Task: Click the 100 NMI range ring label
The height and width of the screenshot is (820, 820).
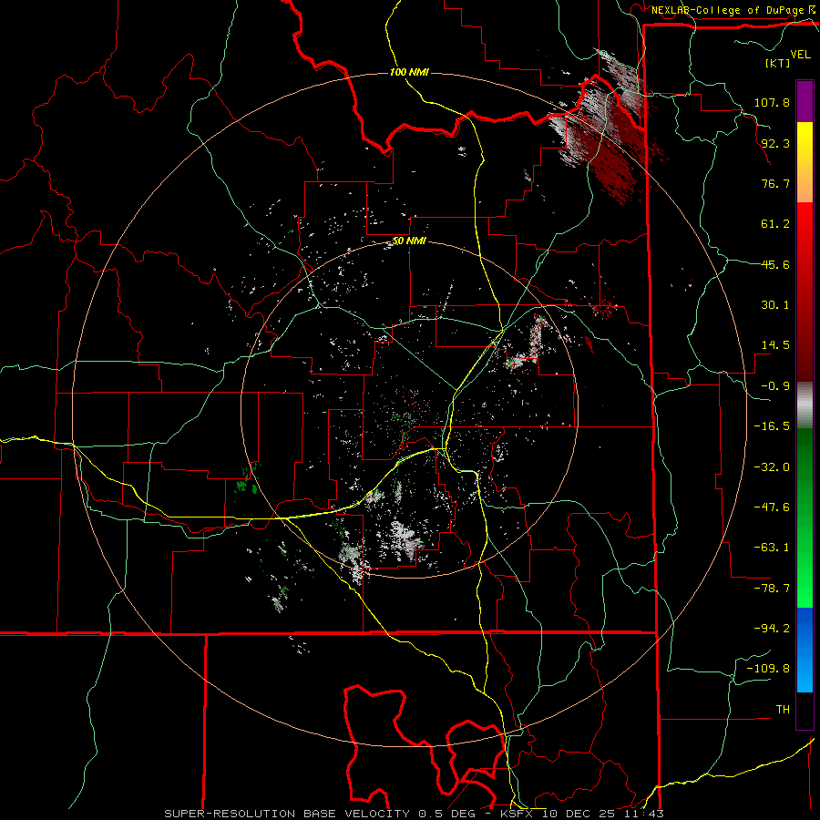Action: (x=409, y=72)
